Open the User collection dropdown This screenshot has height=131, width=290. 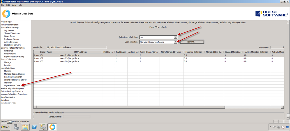pyautogui.click(x=176, y=42)
